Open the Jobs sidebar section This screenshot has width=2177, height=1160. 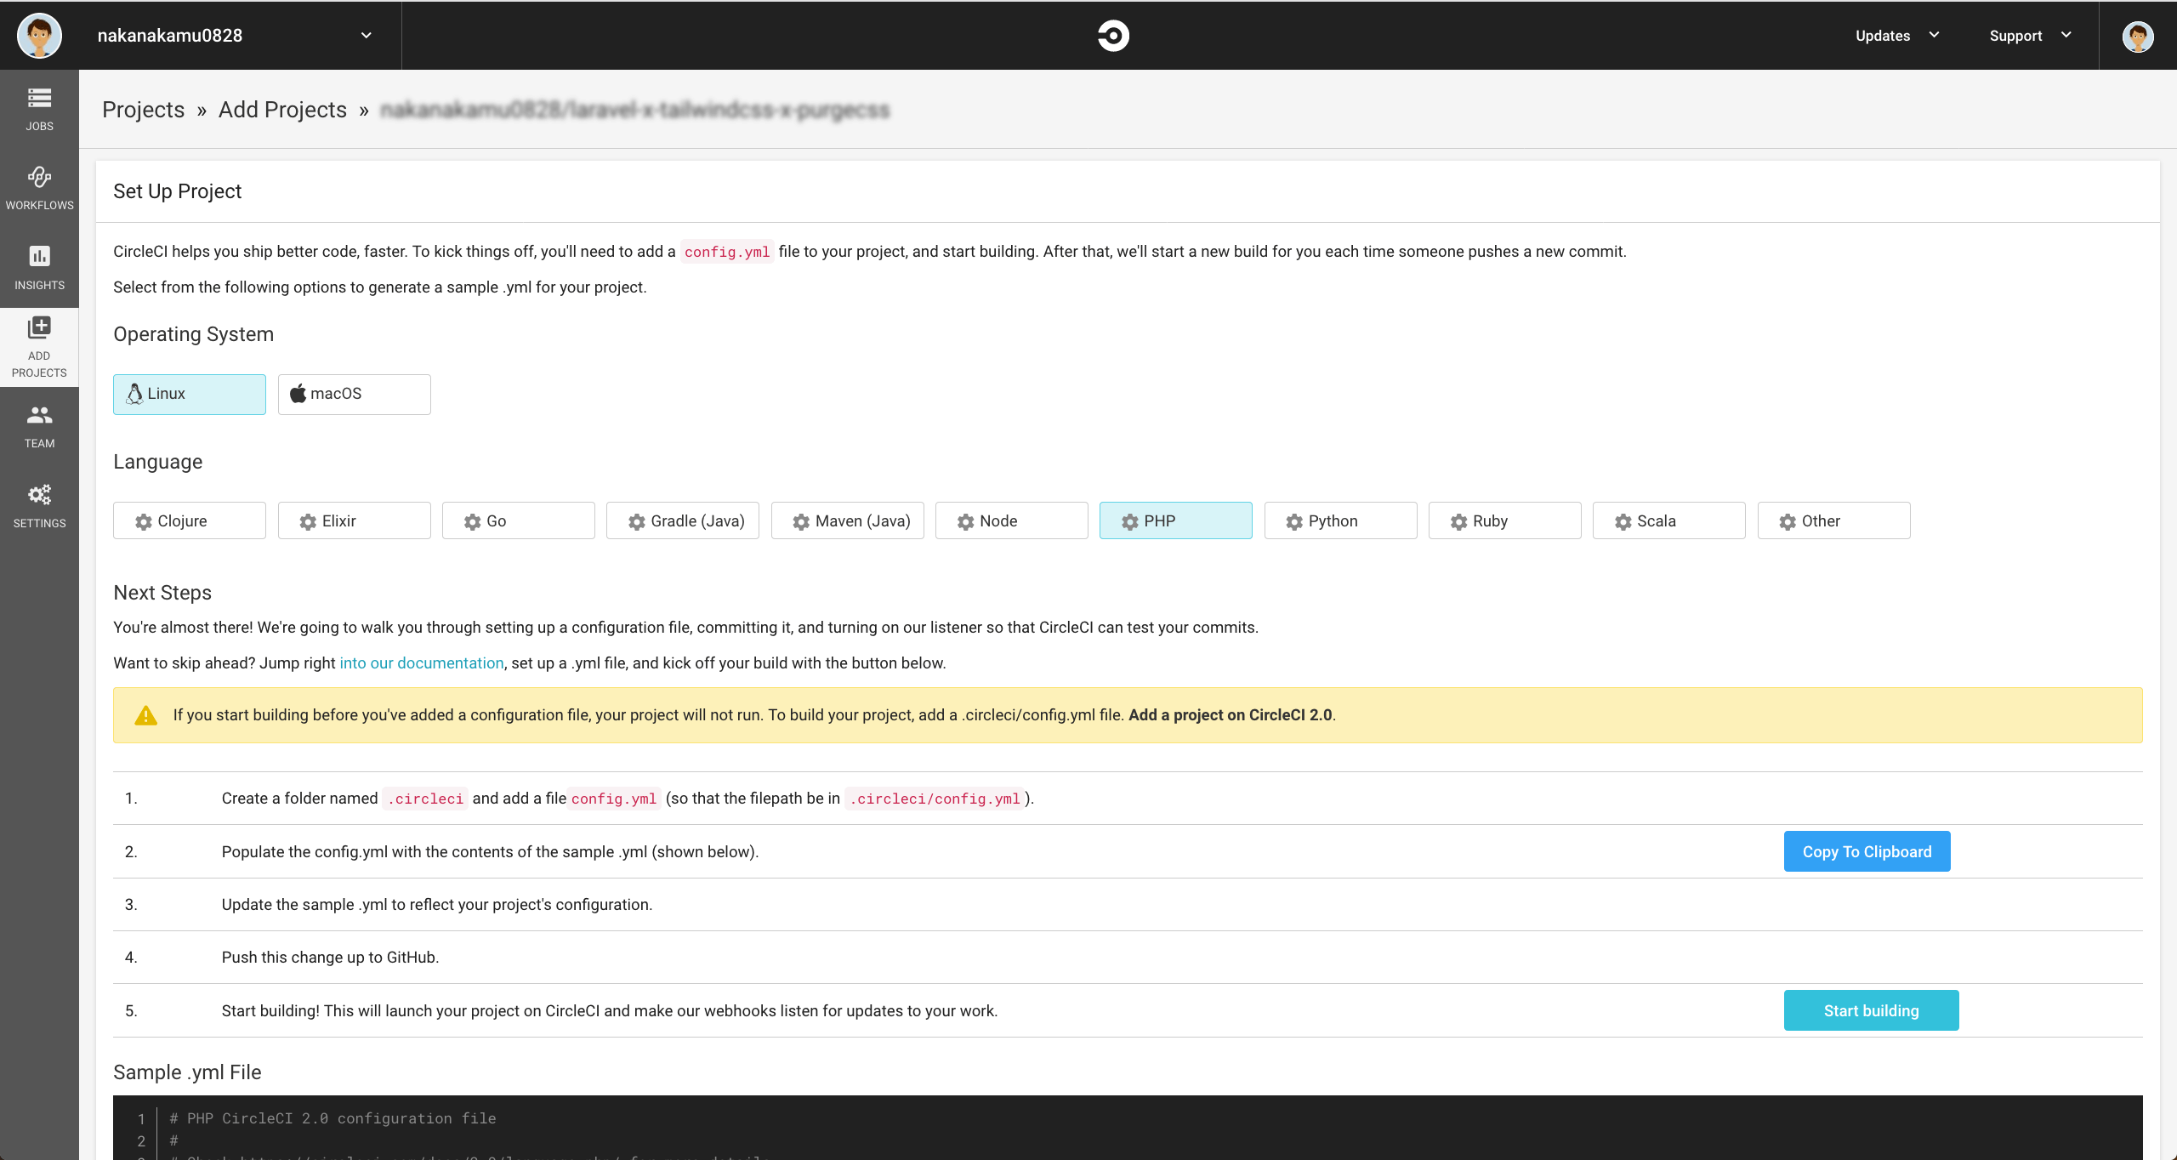click(39, 110)
